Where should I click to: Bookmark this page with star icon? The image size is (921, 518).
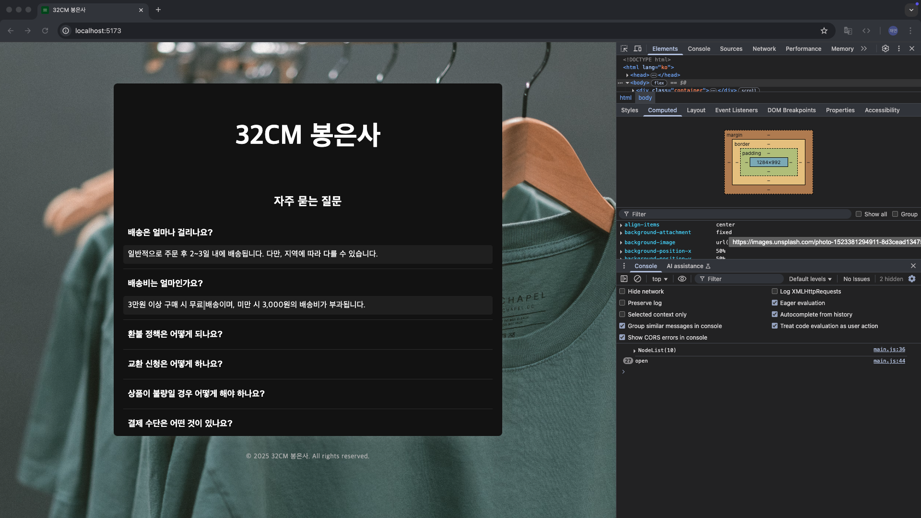(824, 31)
